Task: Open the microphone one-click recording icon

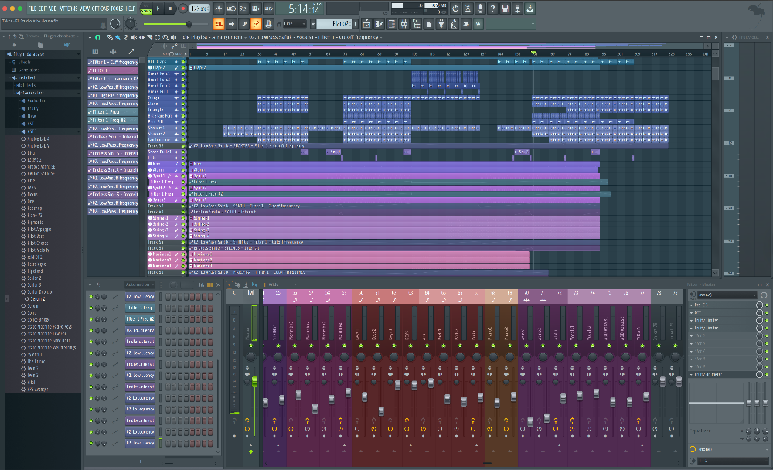Action: click(x=480, y=9)
